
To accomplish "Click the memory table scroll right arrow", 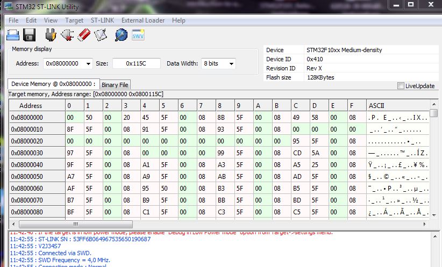I will click(x=424, y=224).
